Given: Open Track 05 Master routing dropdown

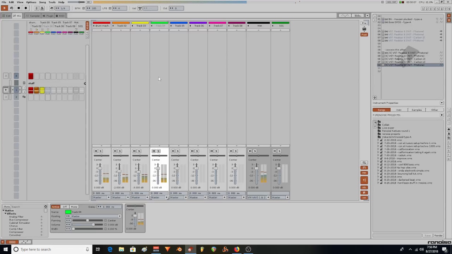Looking at the screenshot, I should coord(179,197).
